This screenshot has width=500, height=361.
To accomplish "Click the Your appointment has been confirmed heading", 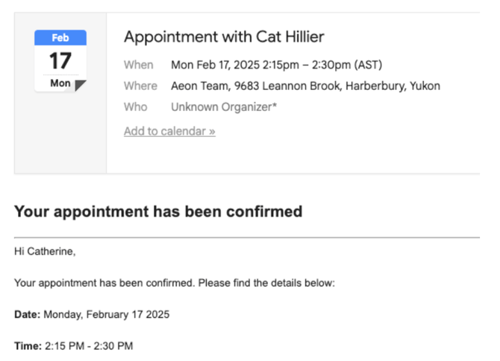I will 158,211.
